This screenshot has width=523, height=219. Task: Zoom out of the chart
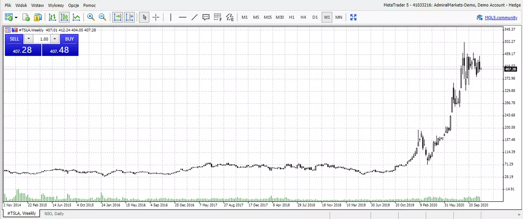[x=103, y=17]
